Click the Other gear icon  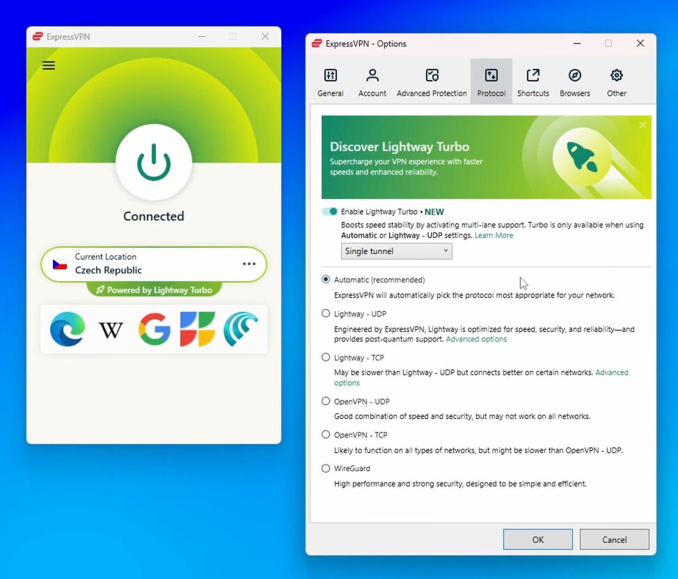coord(617,75)
